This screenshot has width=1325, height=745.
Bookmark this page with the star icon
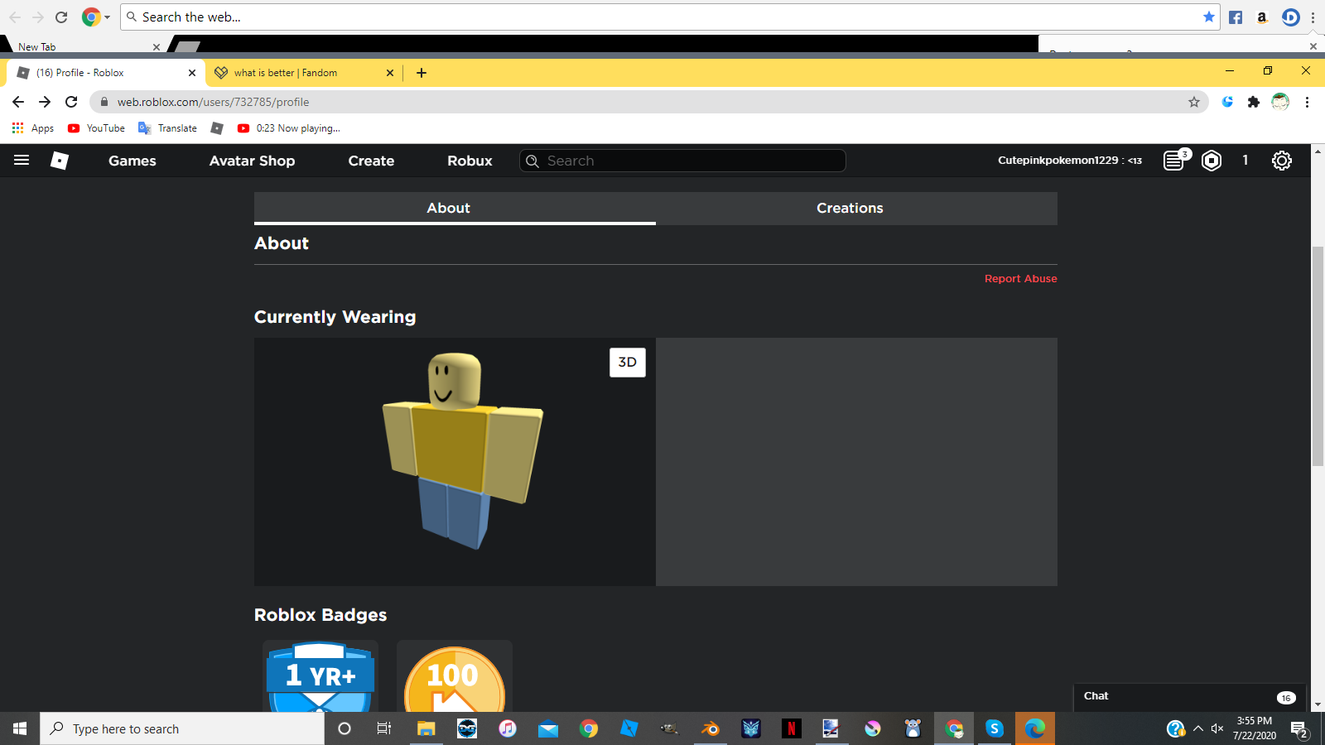pyautogui.click(x=1194, y=102)
